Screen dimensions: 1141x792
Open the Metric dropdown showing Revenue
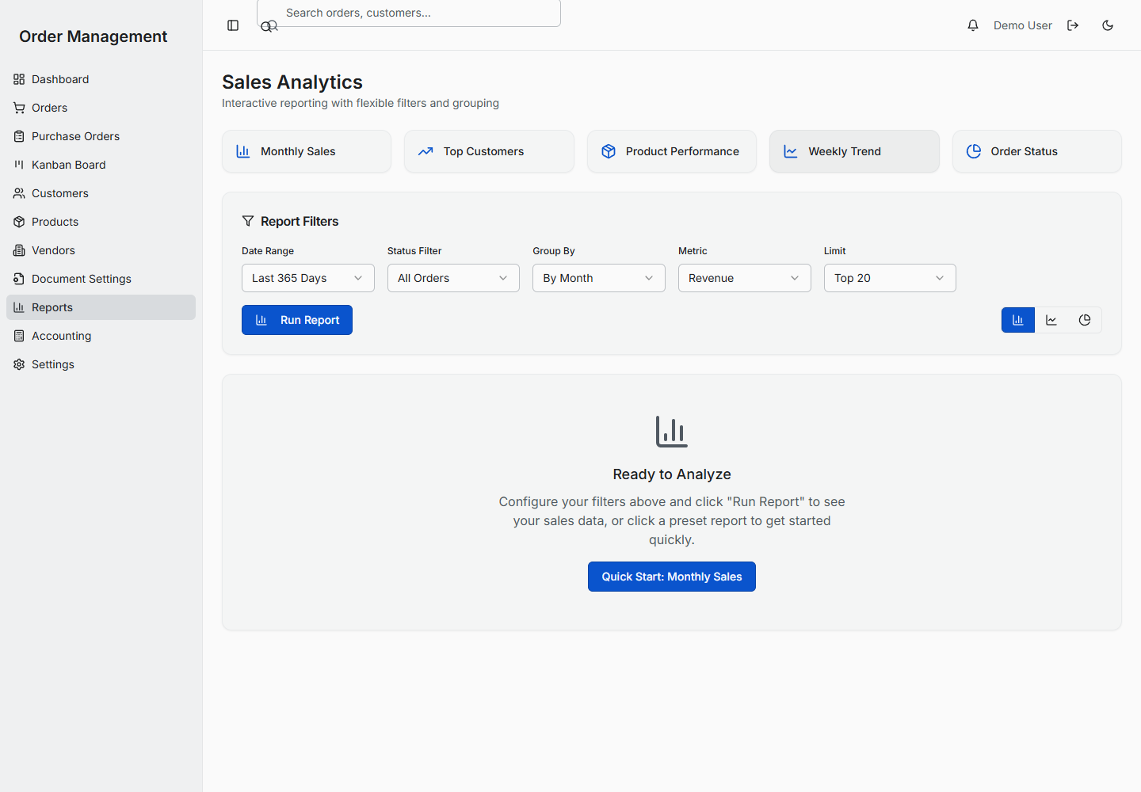tap(745, 278)
